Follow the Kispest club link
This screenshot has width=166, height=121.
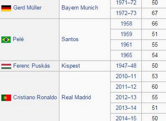[x=71, y=66]
